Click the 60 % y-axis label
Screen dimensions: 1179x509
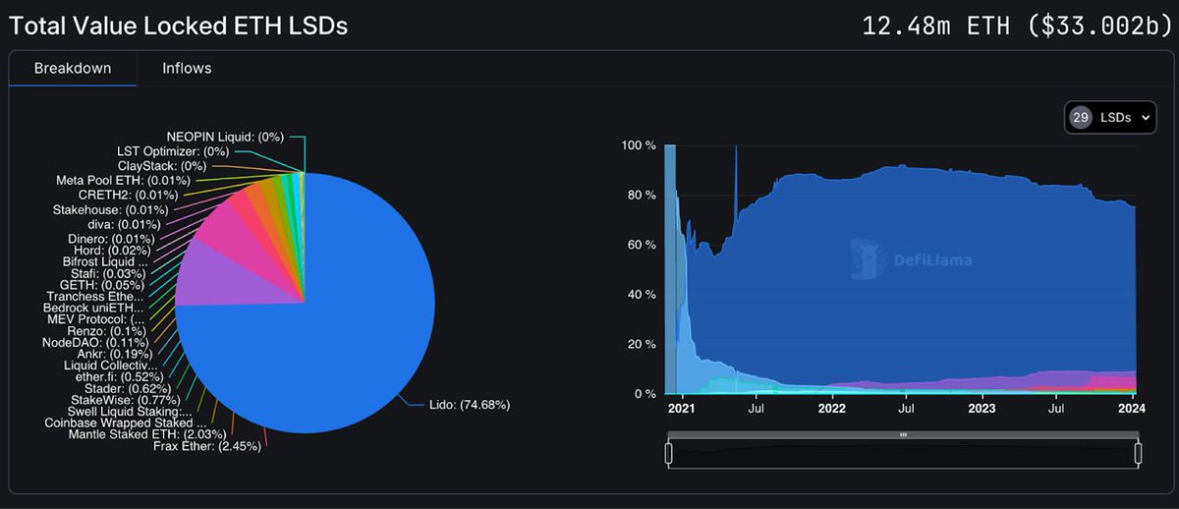click(643, 245)
